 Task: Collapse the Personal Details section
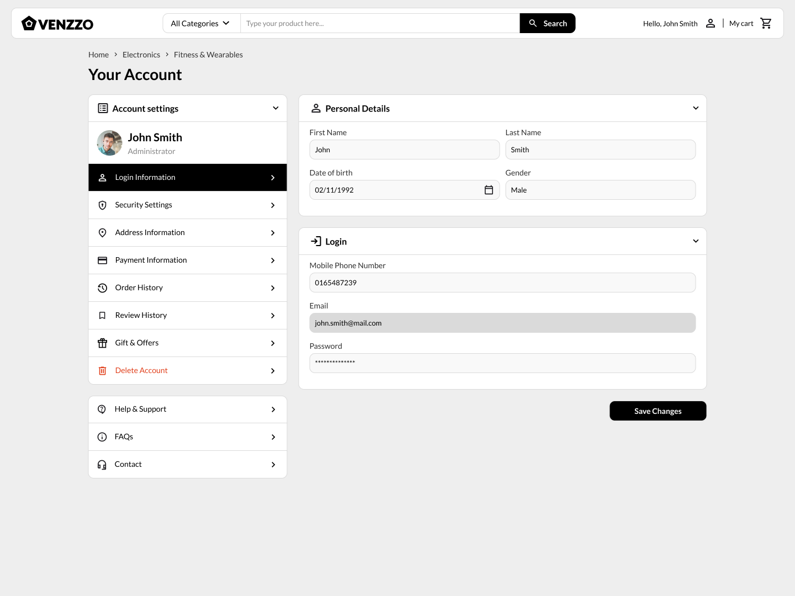click(x=696, y=108)
